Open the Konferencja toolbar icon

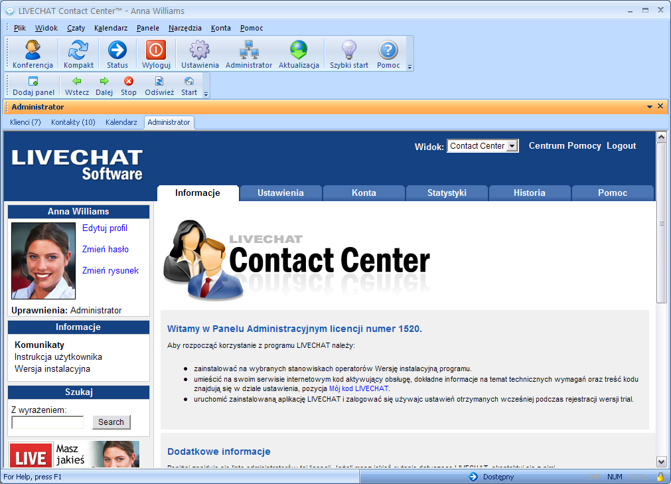point(33,54)
